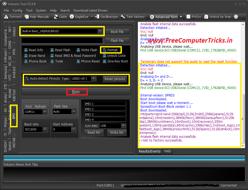Open the COM11 port dropdown
Viewport: 248px width, 190px height.
pos(45,112)
